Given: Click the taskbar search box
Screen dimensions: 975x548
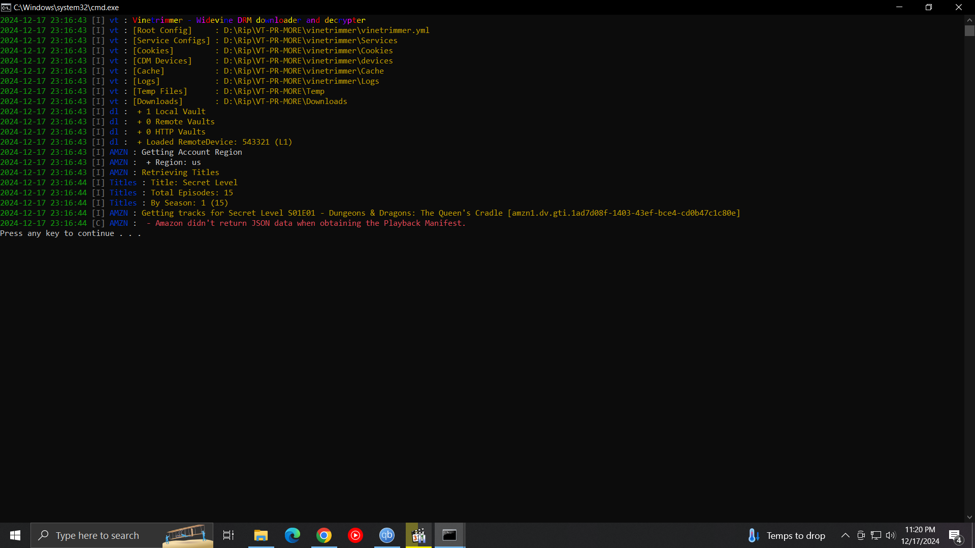Looking at the screenshot, I should 122,535.
